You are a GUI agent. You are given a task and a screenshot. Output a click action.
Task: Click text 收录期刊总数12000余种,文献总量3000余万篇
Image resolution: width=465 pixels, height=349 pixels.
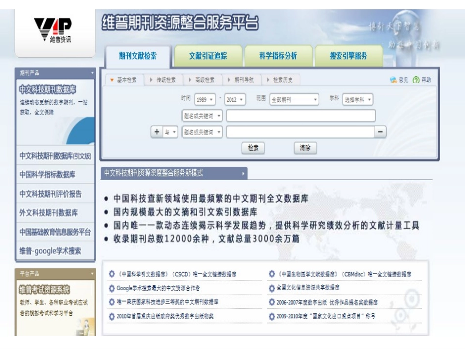click(207, 239)
